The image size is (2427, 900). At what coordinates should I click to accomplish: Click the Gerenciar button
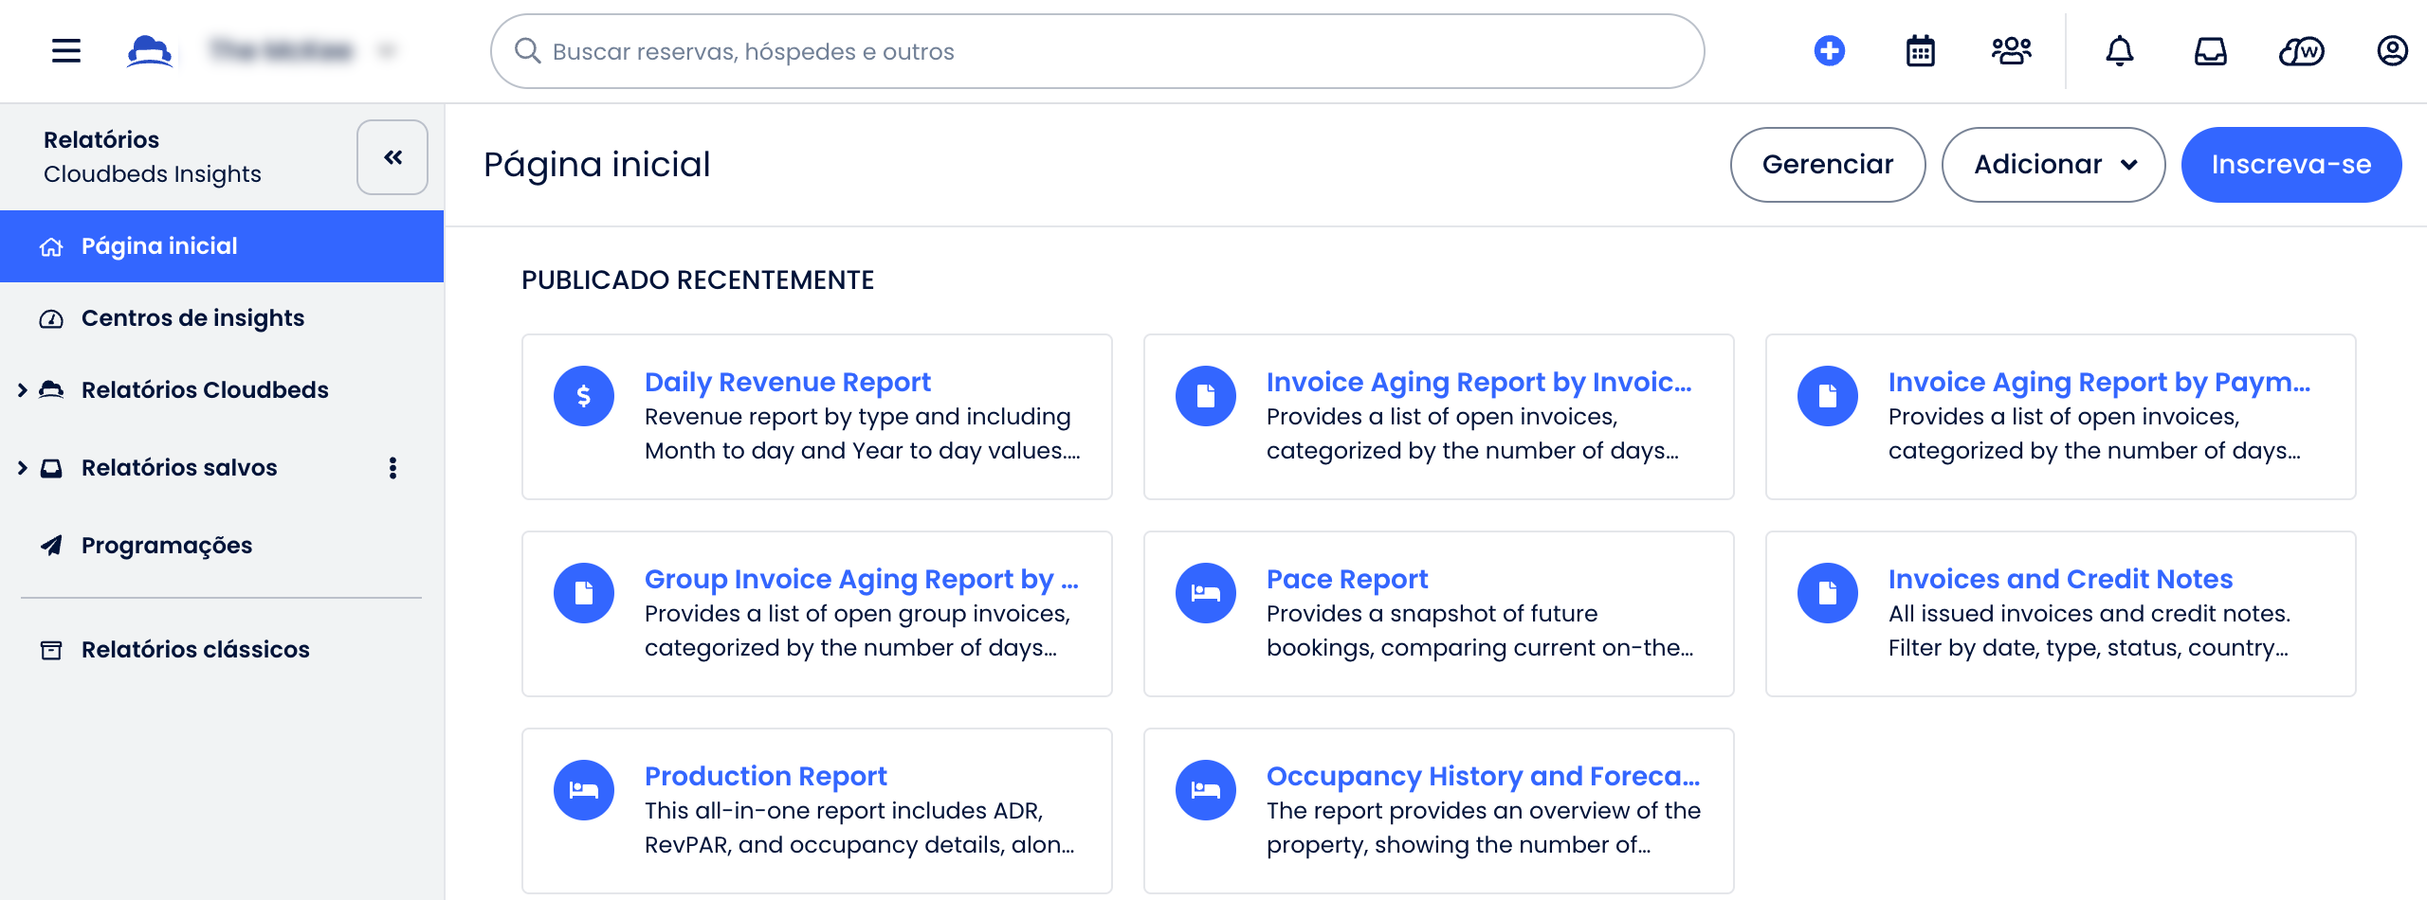coord(1827,165)
